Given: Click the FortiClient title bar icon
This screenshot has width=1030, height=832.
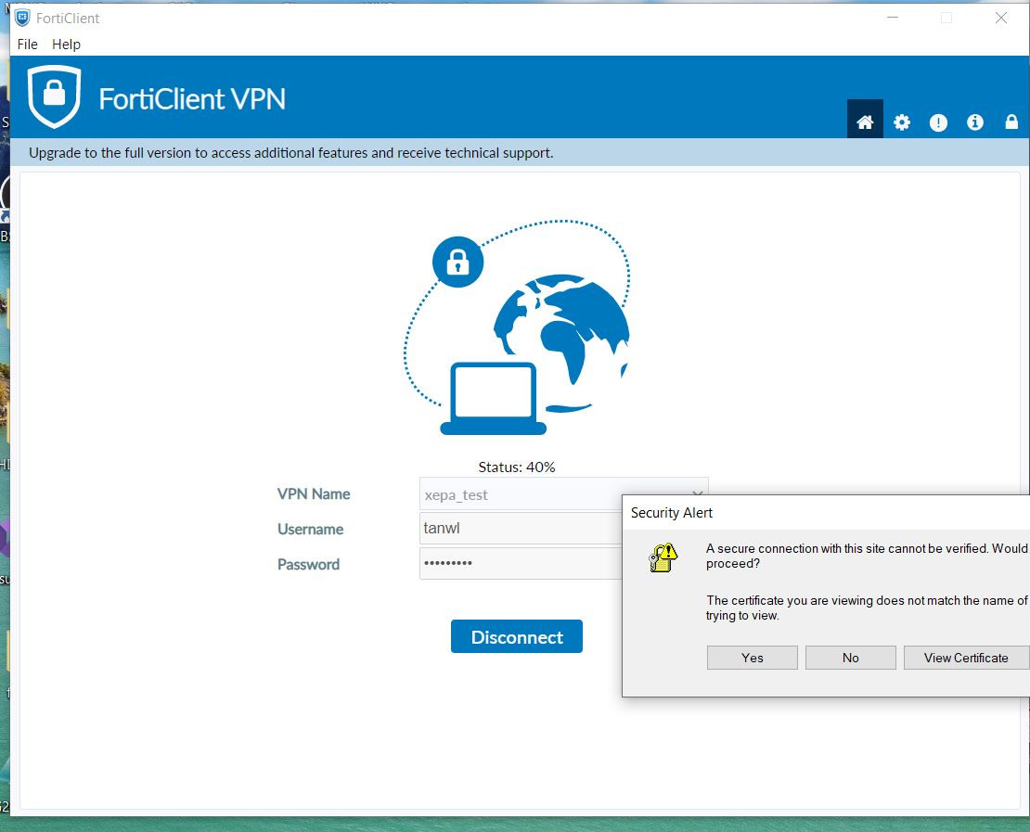Looking at the screenshot, I should pyautogui.click(x=22, y=18).
